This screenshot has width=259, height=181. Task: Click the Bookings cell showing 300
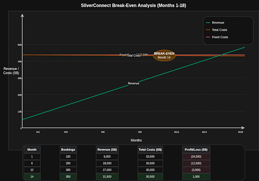(x=68, y=170)
